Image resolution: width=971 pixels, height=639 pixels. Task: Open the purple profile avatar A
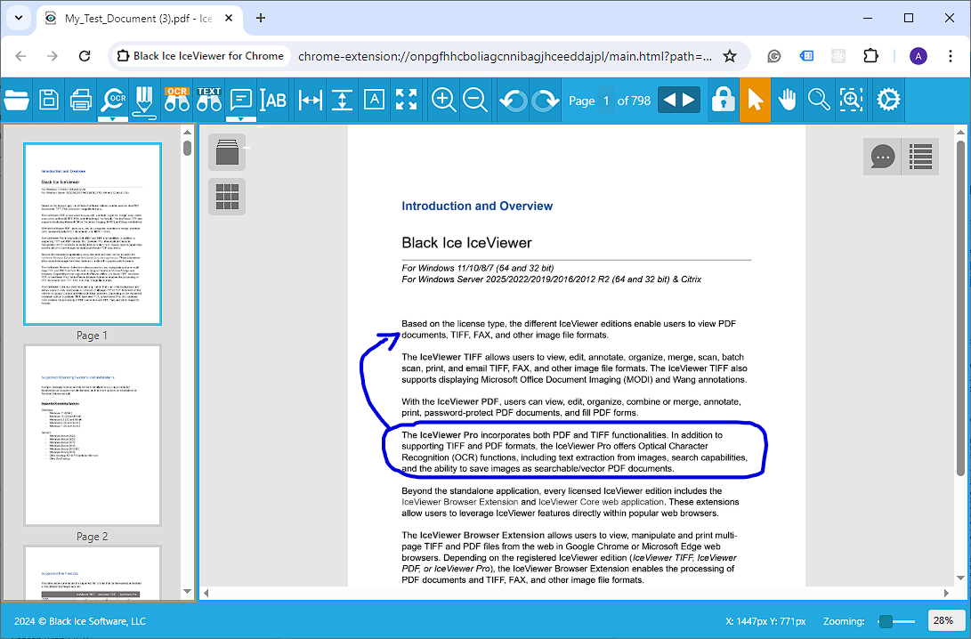pyautogui.click(x=918, y=56)
